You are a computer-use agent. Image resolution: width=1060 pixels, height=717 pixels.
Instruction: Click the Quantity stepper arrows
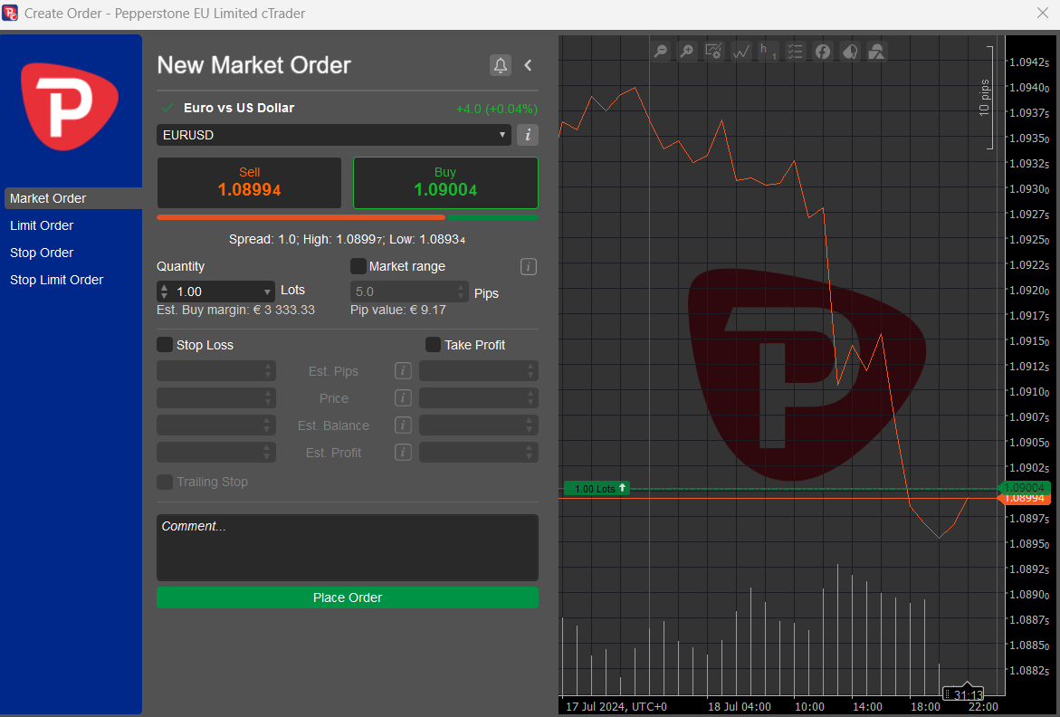[164, 292]
